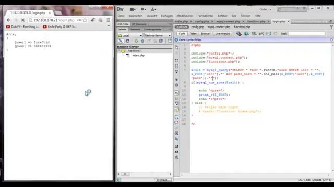This screenshot has height=187, width=334.
Task: Check browser compatibility in document toolbar
Action: [268, 33]
